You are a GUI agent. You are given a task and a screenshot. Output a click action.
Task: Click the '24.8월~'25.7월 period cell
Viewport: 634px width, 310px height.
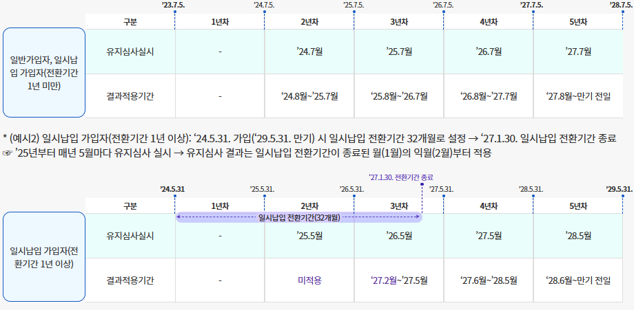pos(309,96)
